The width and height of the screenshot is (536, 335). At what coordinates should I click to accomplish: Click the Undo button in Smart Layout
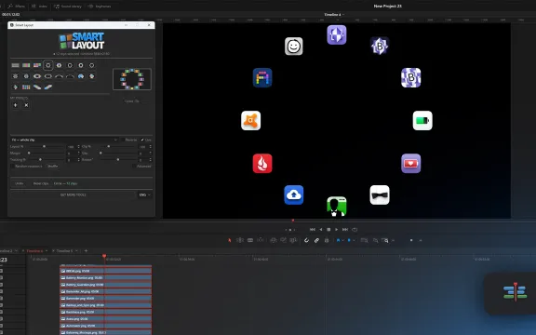[20, 183]
